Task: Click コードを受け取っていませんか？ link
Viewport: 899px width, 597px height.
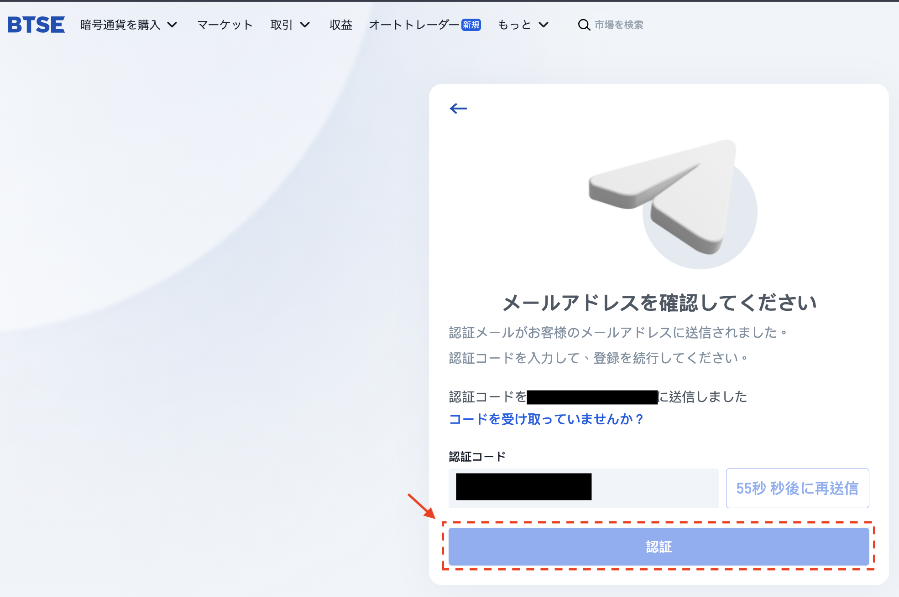Action: point(546,419)
